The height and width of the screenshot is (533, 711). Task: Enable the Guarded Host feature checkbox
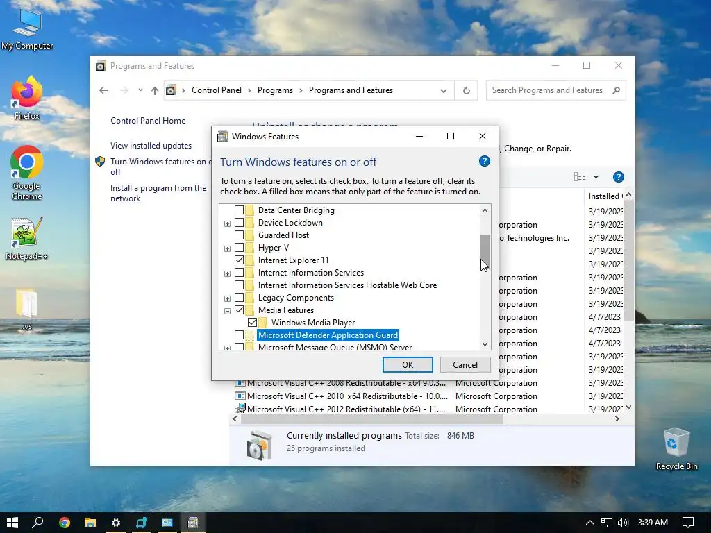pyautogui.click(x=239, y=235)
